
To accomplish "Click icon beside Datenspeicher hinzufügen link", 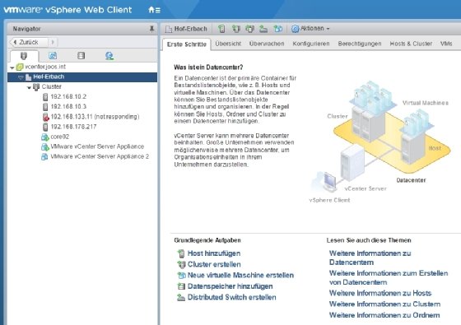I will 181,286.
